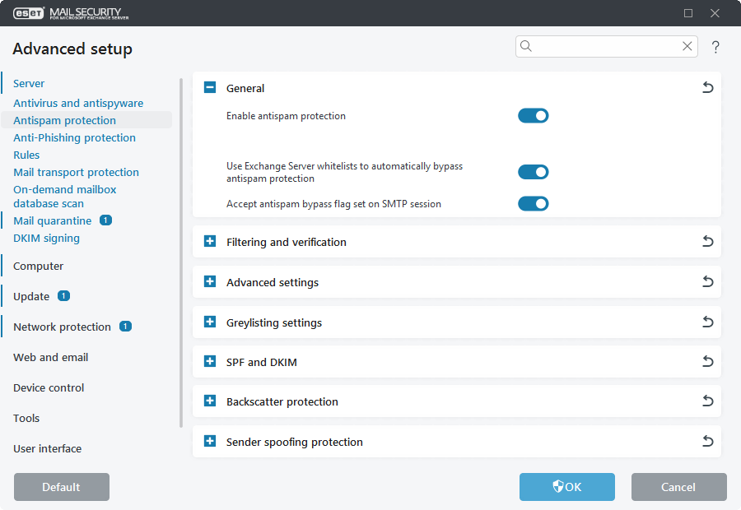Toggle Exchange Server whitelists bypass setting
741x510 pixels.
[x=533, y=172]
